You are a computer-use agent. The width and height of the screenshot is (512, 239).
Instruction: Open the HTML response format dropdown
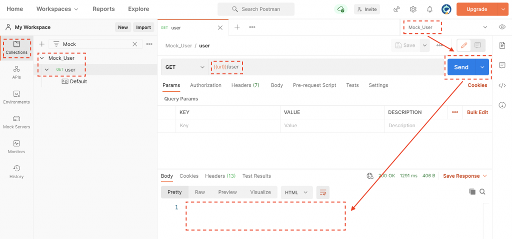[x=296, y=193]
